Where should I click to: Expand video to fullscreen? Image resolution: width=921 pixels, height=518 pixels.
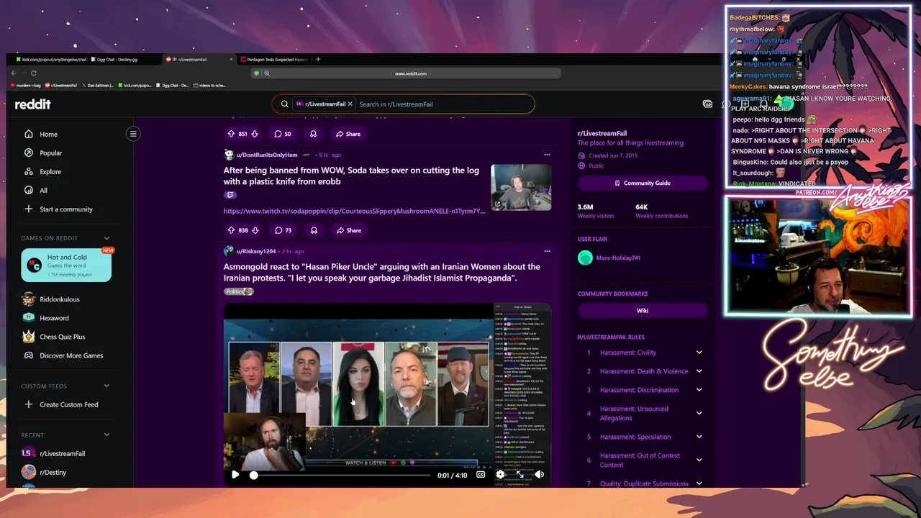pos(520,475)
